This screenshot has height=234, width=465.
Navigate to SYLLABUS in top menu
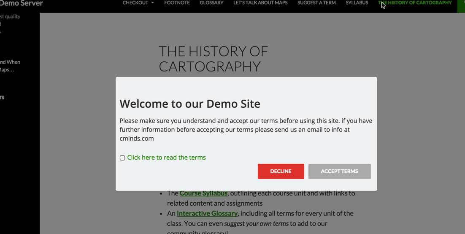point(357,3)
